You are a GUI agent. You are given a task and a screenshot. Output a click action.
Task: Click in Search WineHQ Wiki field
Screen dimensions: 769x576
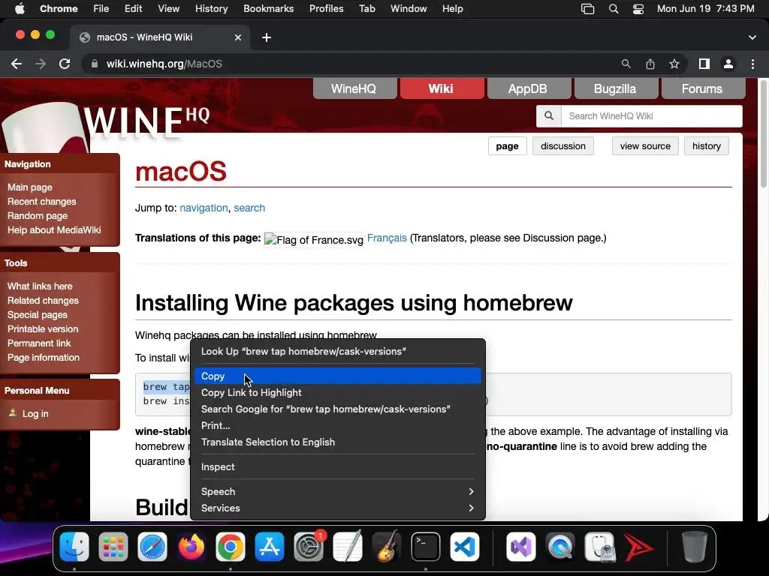click(651, 116)
